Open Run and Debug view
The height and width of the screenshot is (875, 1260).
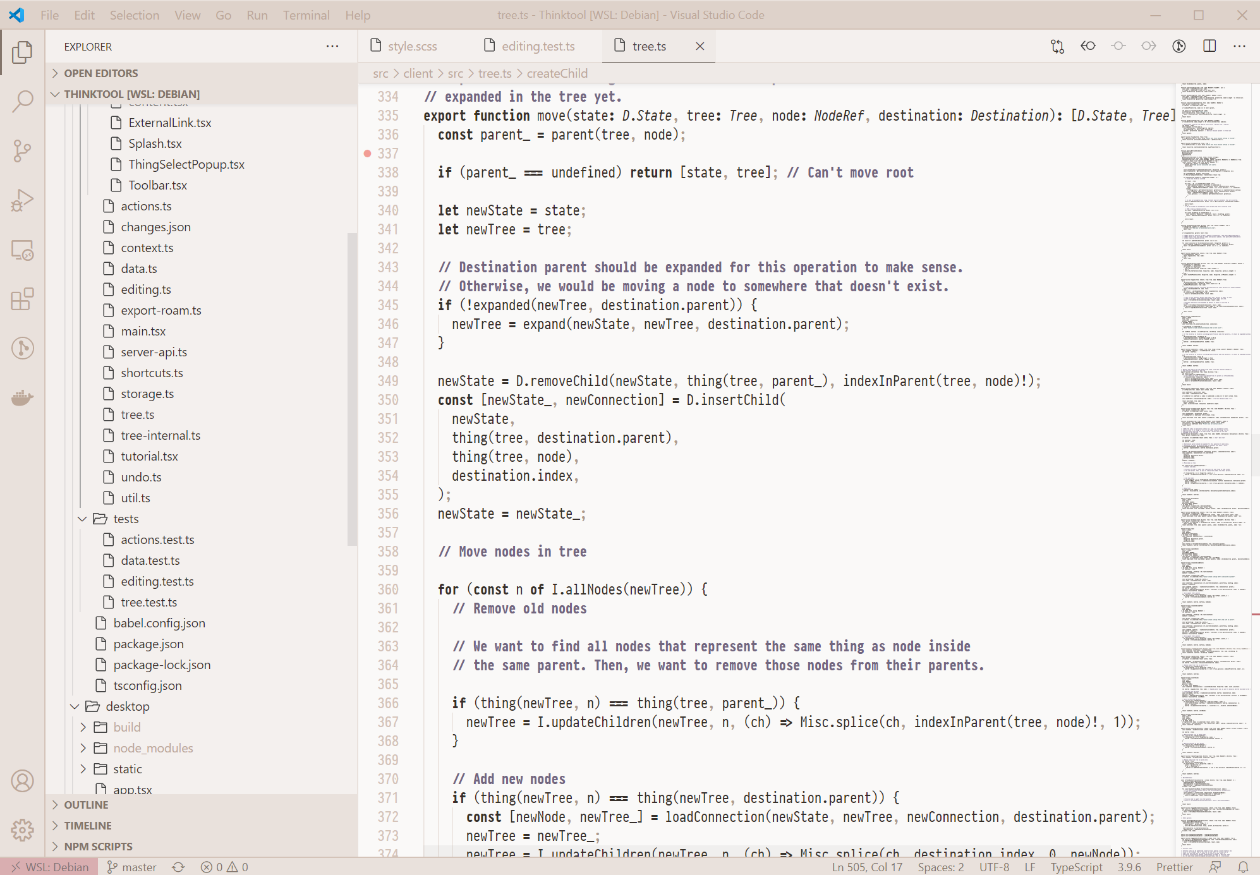[23, 200]
